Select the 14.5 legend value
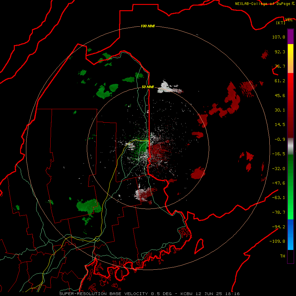Screen dimensions: 296x296 pyautogui.click(x=280, y=125)
